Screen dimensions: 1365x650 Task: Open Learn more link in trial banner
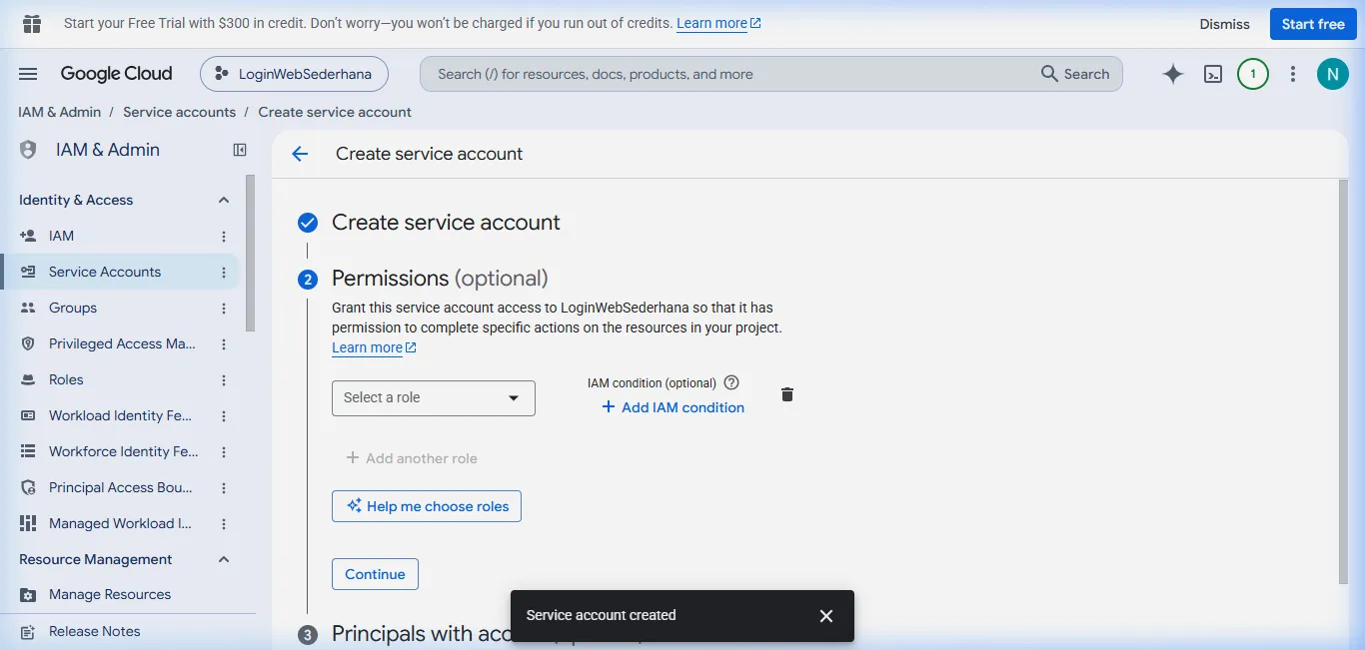tap(718, 23)
